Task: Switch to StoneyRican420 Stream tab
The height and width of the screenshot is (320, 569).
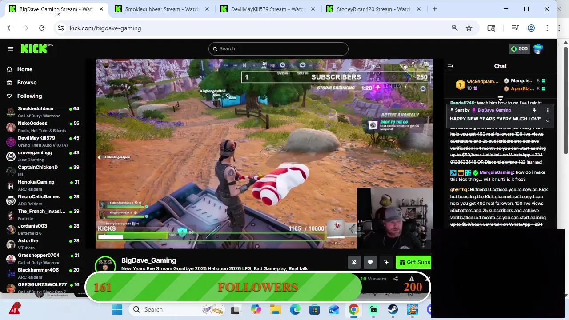Action: point(373,9)
